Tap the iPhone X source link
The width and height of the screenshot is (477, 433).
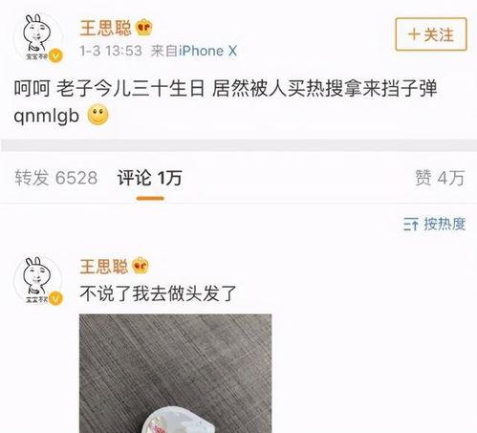coord(207,51)
